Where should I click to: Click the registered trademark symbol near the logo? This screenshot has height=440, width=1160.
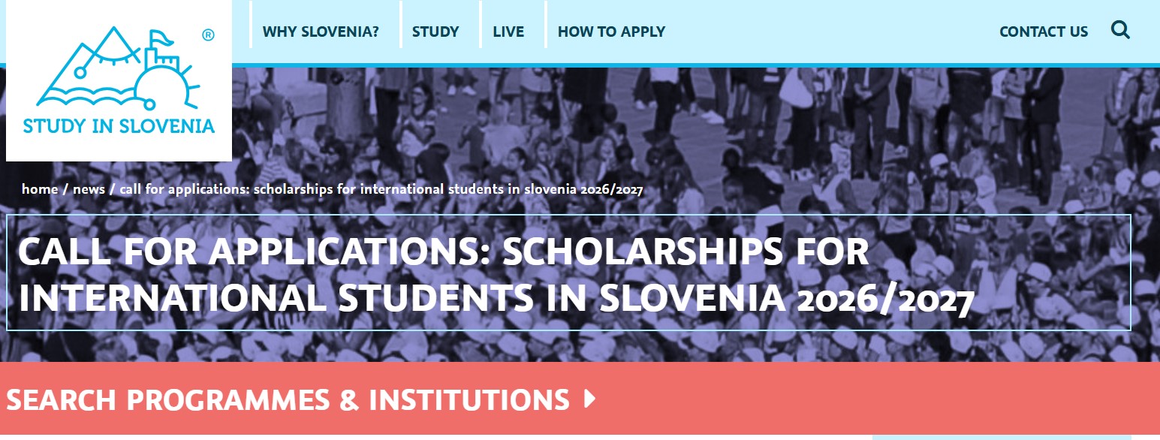[207, 34]
